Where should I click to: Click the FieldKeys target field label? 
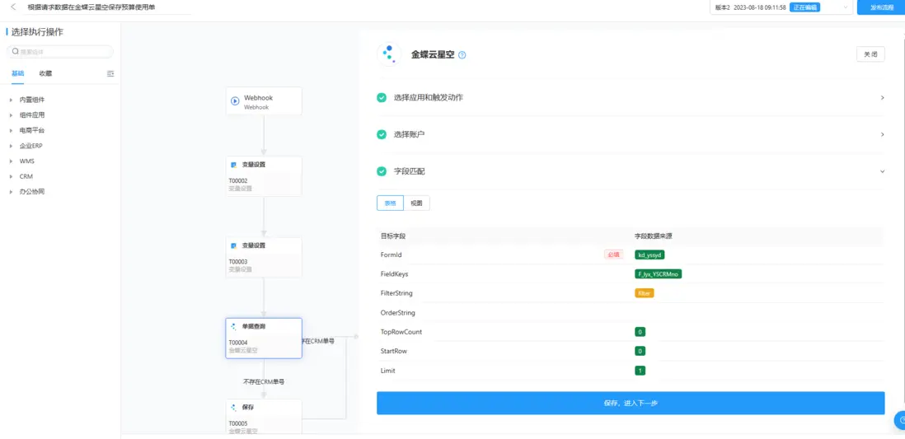tap(394, 274)
